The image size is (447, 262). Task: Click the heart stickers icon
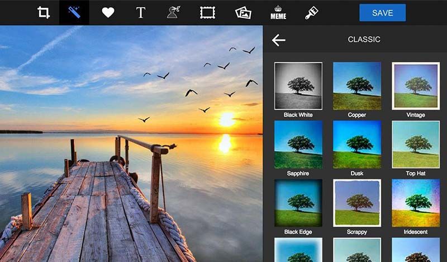[x=108, y=12]
